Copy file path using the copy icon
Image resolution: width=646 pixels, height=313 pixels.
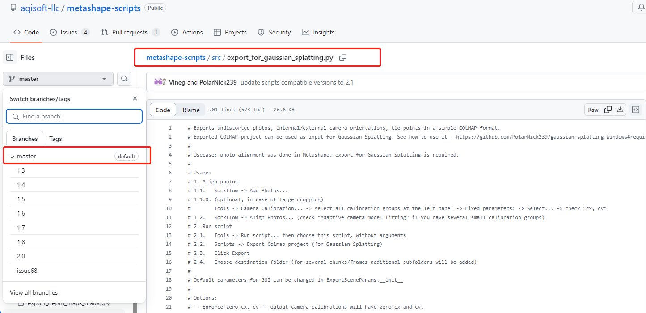point(343,57)
